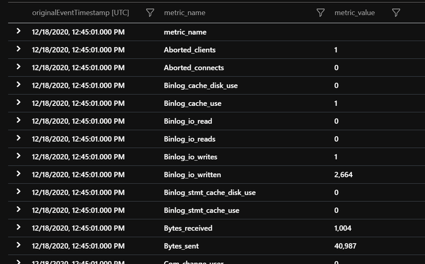Expand the Bytes_sent row

[18, 245]
